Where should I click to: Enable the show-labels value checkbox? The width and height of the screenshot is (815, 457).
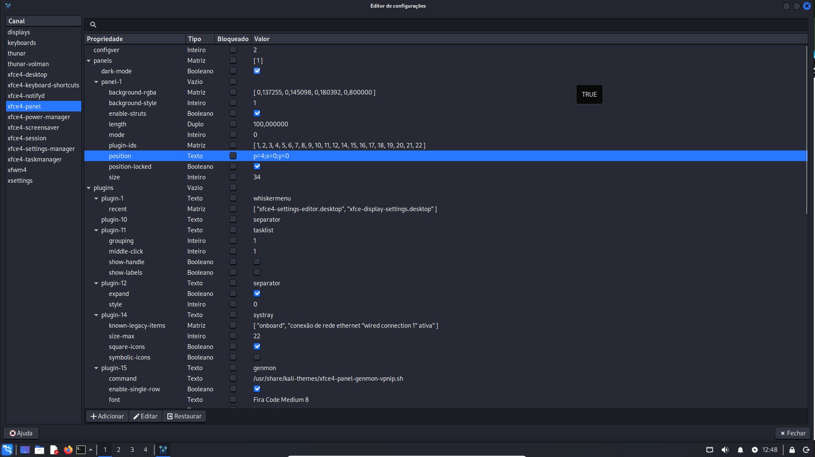(x=257, y=273)
